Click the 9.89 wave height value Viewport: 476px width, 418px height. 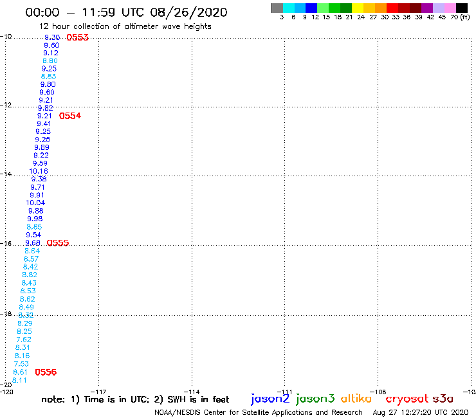[x=42, y=147]
